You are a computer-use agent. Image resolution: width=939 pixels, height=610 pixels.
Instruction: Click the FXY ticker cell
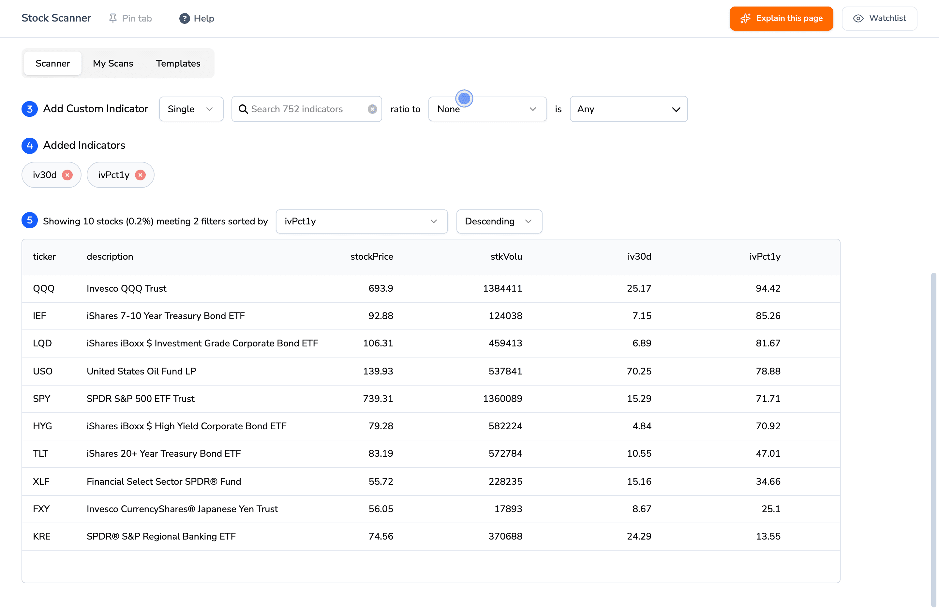41,509
